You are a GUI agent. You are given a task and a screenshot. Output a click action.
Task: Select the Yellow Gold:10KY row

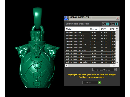coord(90,36)
